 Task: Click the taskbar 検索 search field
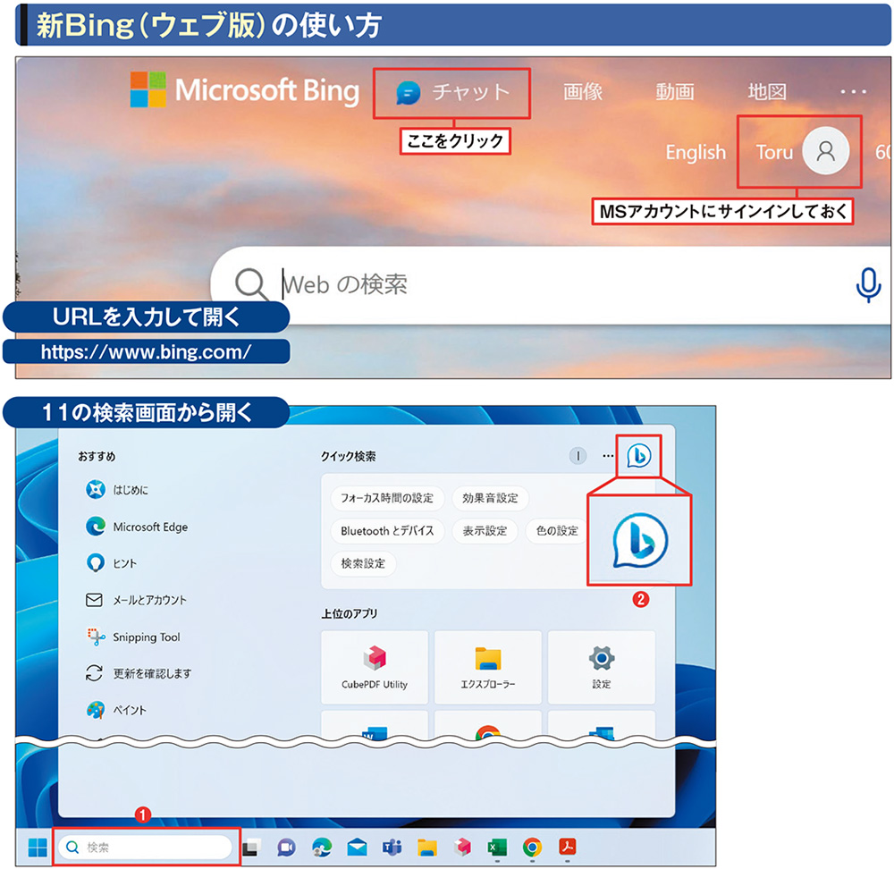(147, 847)
